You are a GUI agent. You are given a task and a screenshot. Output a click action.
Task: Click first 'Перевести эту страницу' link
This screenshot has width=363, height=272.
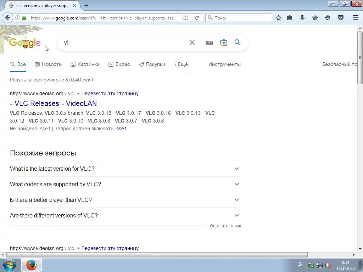tap(110, 93)
